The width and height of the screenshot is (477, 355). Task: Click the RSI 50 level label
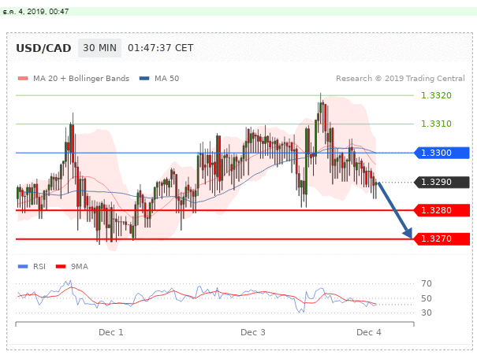click(x=427, y=298)
